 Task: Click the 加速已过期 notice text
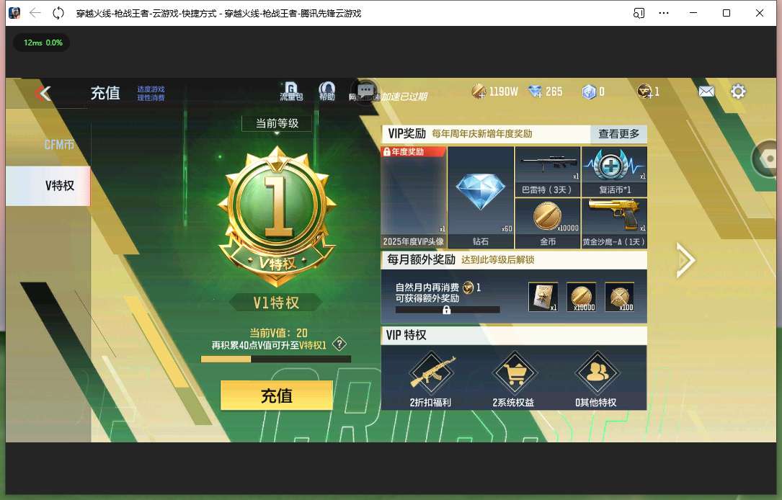coord(404,97)
